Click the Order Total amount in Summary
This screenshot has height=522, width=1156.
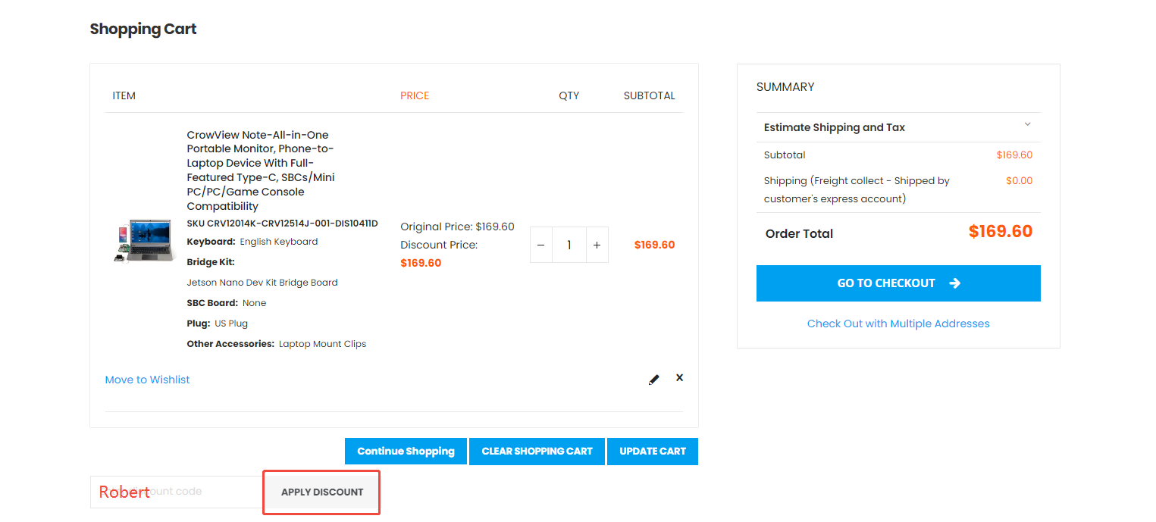[1000, 232]
